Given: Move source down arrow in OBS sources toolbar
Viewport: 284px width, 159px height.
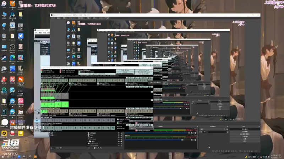Looking at the screenshot, I should (101, 148).
